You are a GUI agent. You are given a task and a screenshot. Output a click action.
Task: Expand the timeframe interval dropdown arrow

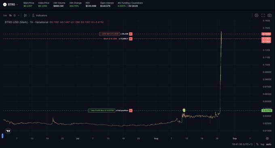coord(19,16)
